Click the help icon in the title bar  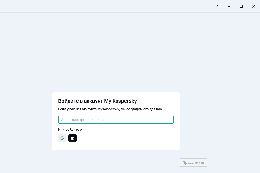217,6
